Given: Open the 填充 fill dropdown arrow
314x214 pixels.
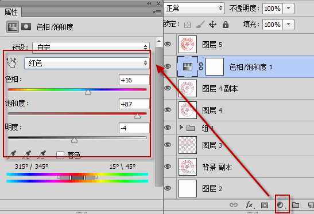Looking at the screenshot, I should pyautogui.click(x=288, y=25).
